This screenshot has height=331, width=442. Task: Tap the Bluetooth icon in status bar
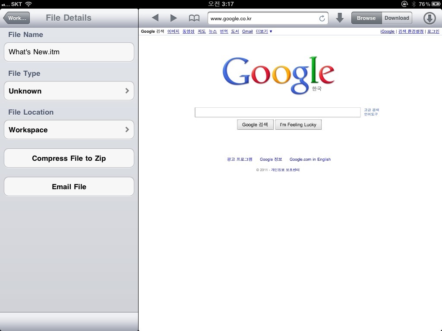(414, 4)
